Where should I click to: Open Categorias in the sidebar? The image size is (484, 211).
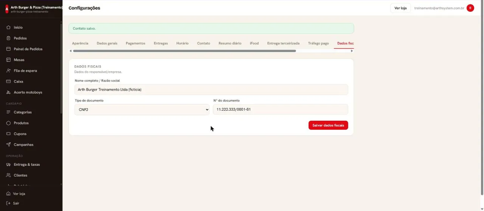pyautogui.click(x=23, y=112)
